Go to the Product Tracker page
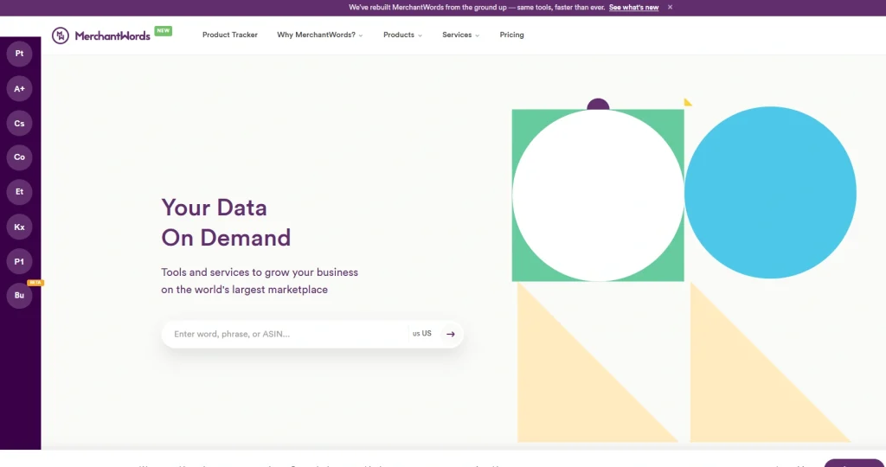This screenshot has width=886, height=467. tap(230, 35)
